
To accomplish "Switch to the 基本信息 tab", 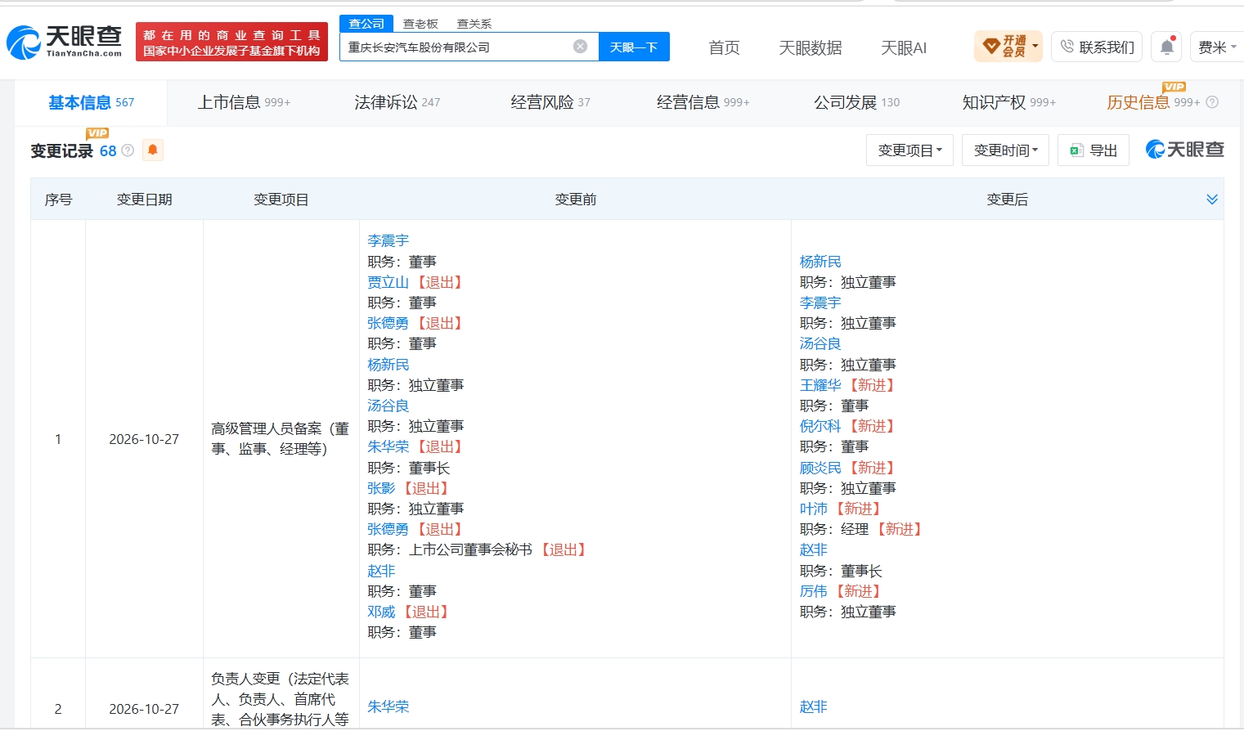I will coord(91,102).
